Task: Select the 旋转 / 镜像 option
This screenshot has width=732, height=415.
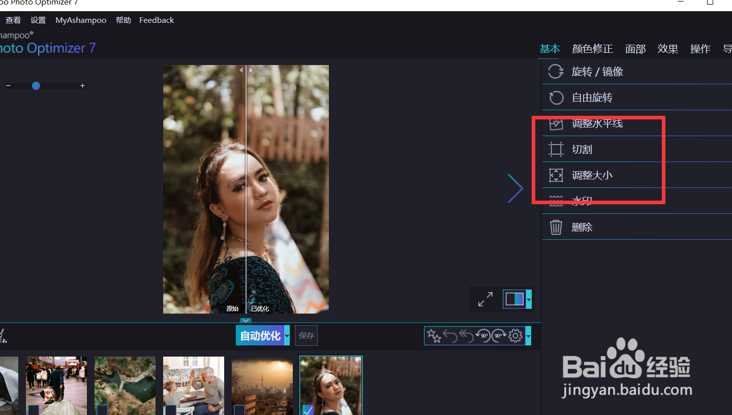Action: pos(637,72)
